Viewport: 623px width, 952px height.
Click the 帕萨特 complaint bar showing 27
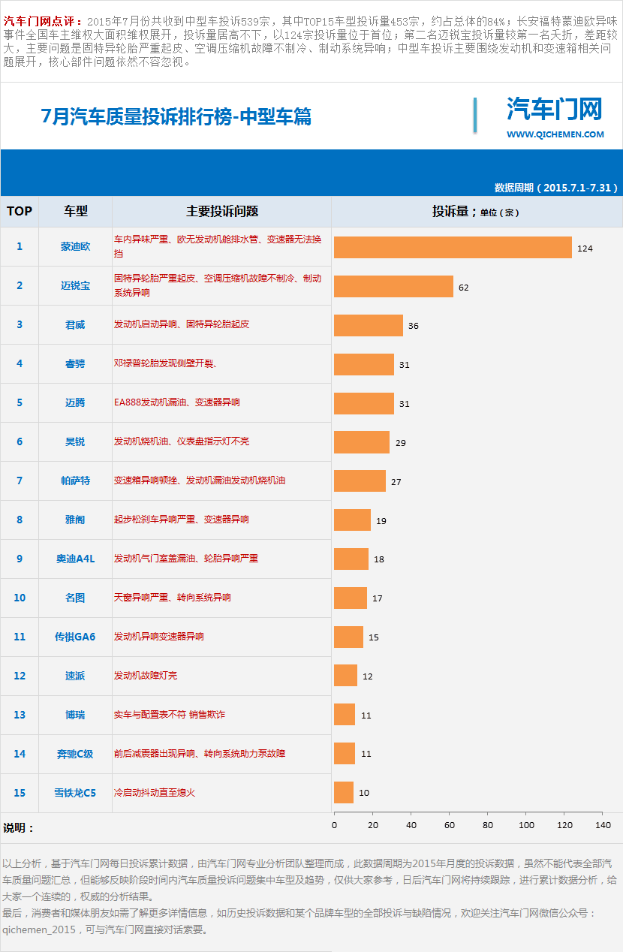click(x=360, y=481)
